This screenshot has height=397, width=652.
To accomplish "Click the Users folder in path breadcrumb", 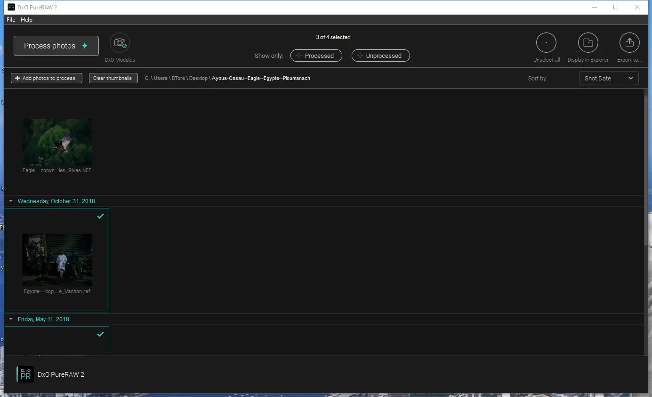I will tap(161, 78).
